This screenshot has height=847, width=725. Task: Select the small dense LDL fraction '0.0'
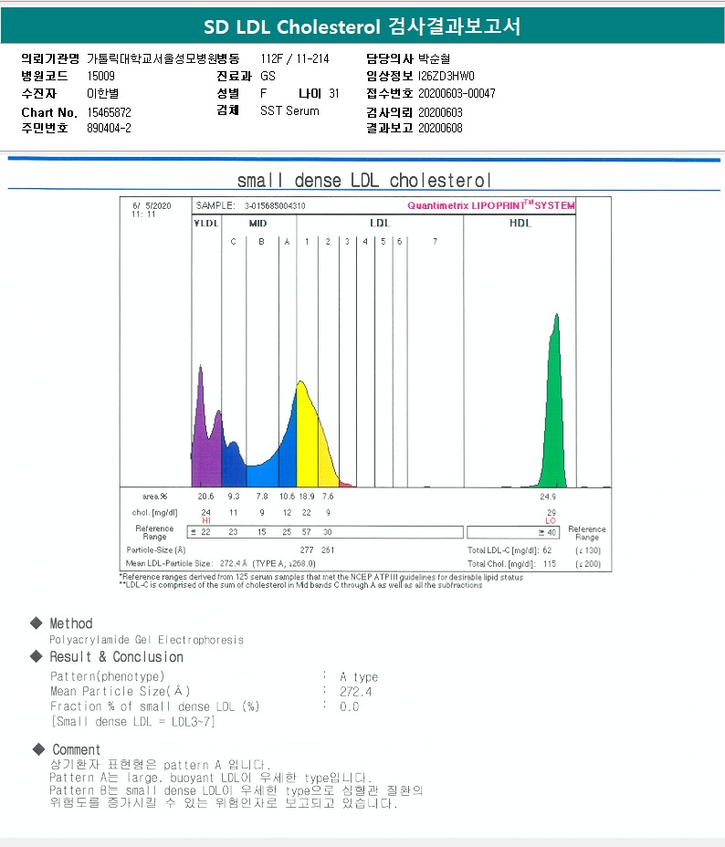pos(349,706)
